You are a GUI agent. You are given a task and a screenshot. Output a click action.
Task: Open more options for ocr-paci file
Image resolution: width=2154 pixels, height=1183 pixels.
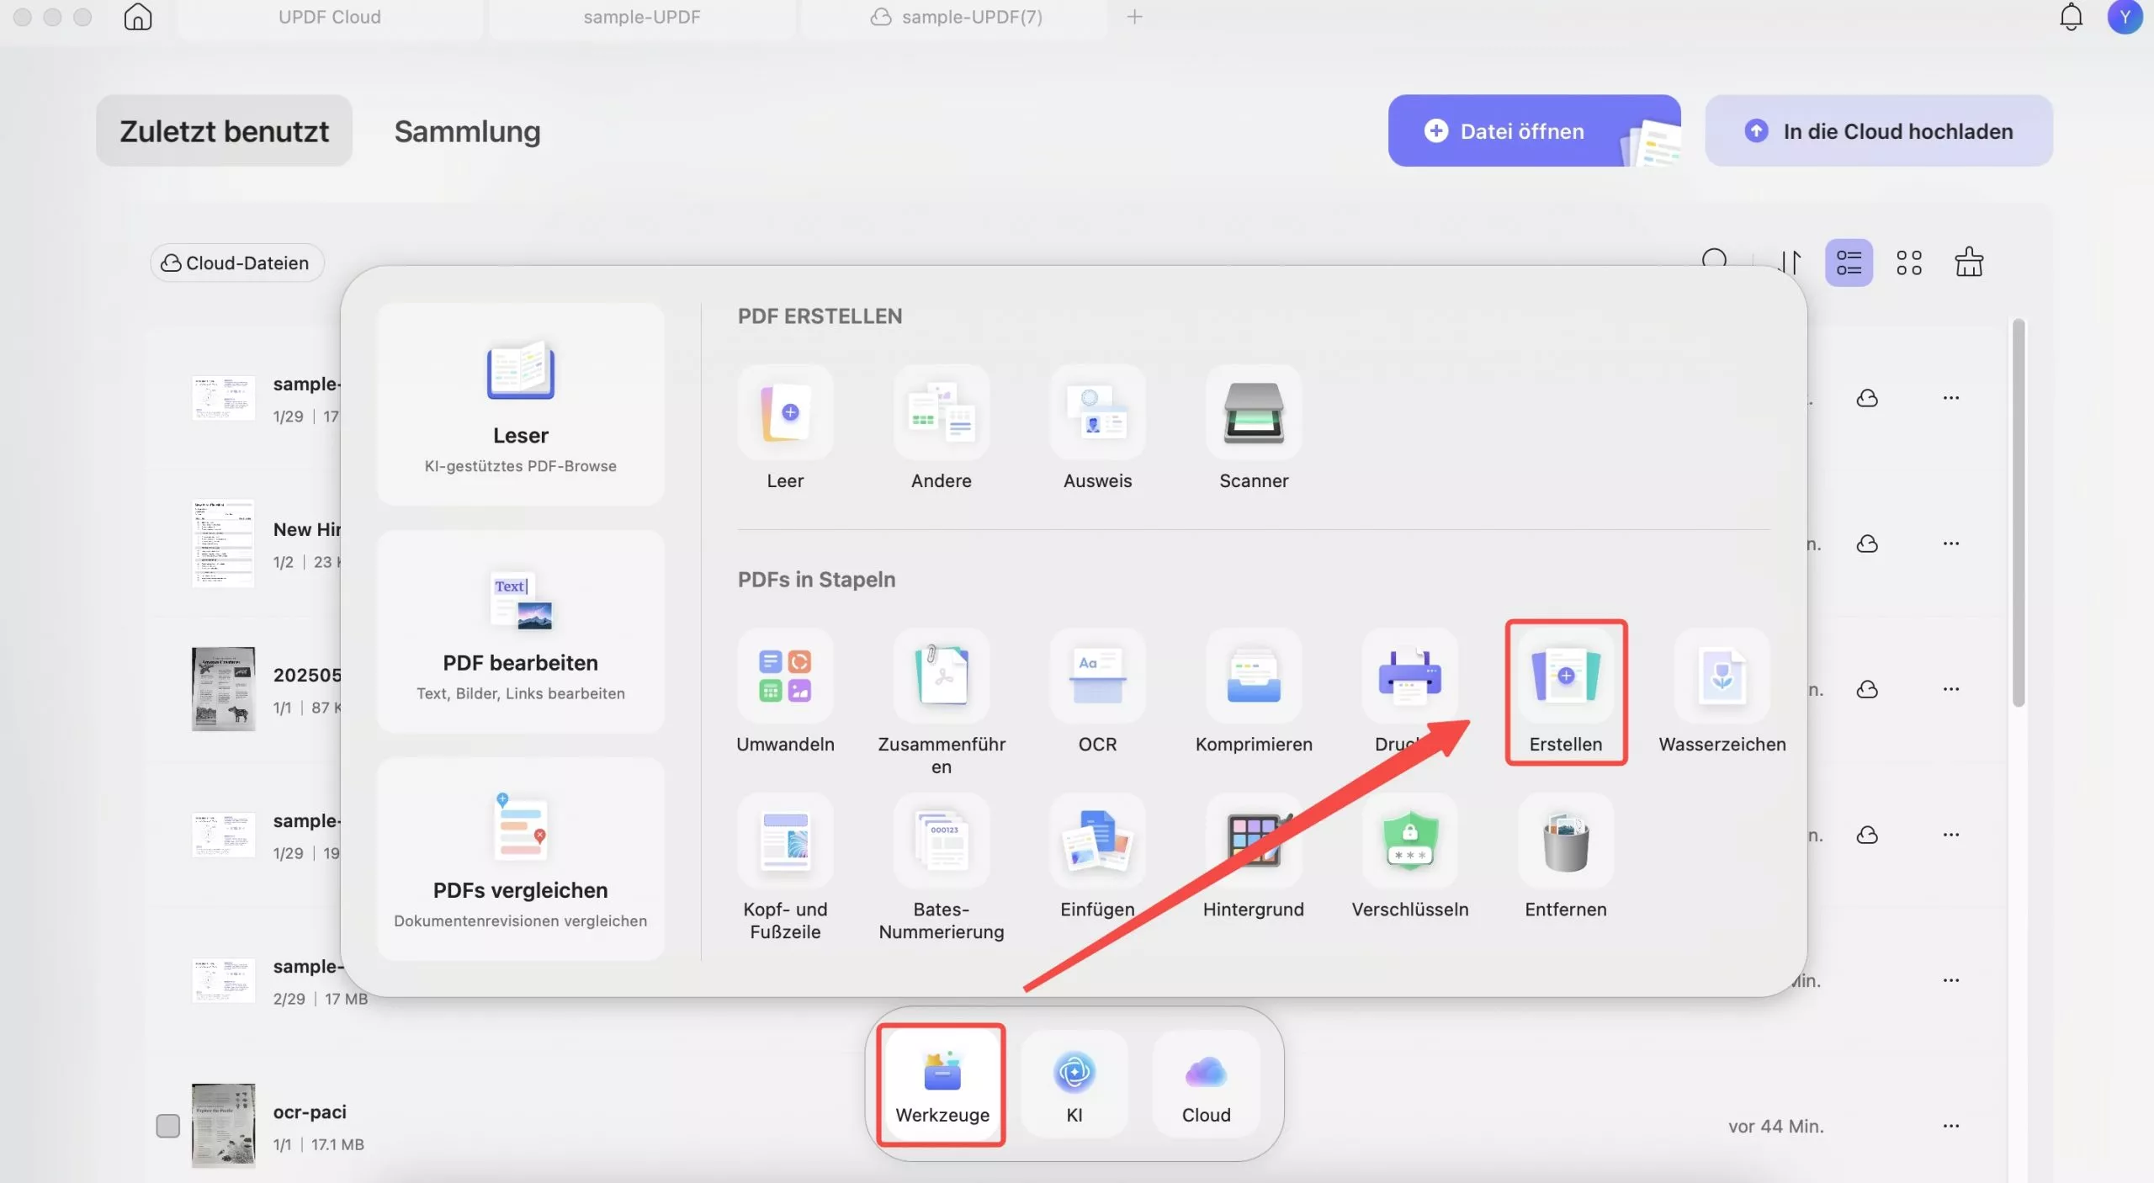coord(1950,1126)
